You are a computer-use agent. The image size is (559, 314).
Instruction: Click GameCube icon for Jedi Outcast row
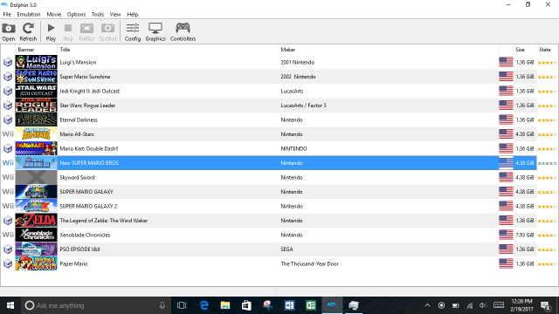[8, 91]
